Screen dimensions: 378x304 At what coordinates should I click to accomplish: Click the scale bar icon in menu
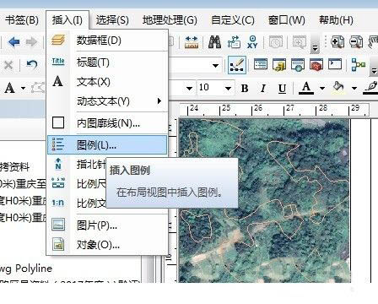(x=58, y=183)
